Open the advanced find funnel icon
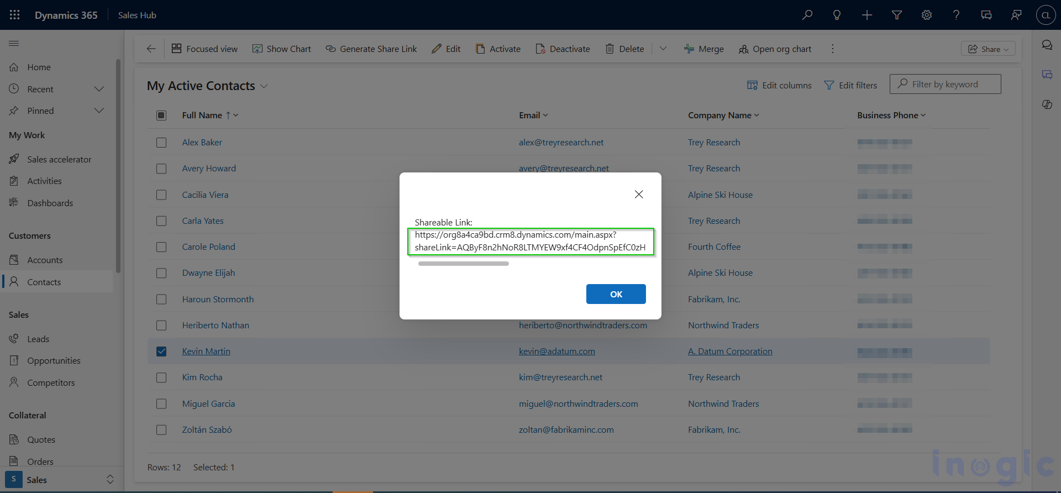Screen dimensions: 1061x493 [x=897, y=15]
